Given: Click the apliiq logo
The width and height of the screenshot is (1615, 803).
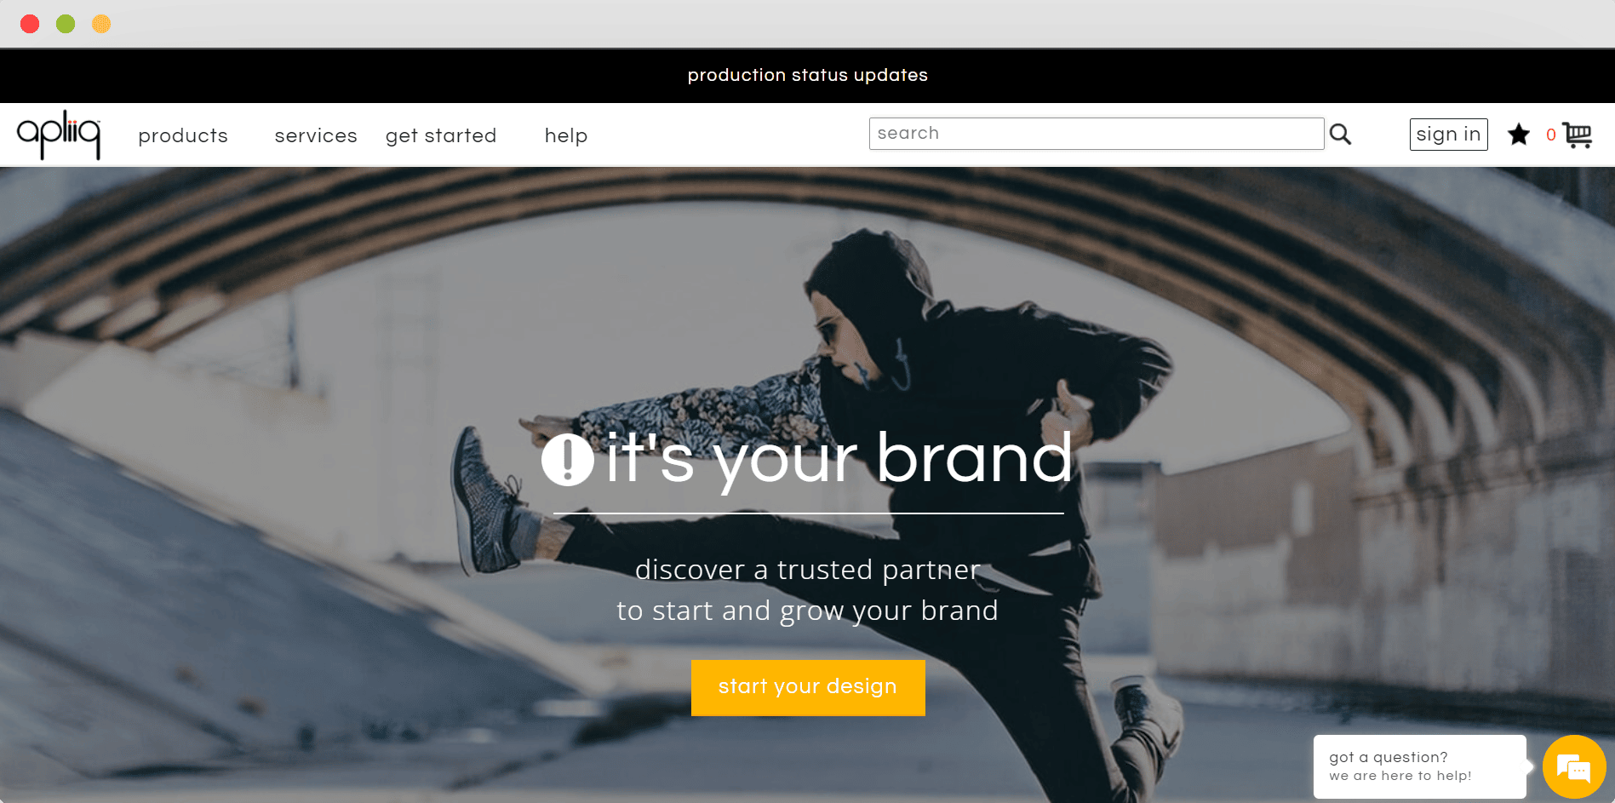Looking at the screenshot, I should pyautogui.click(x=59, y=135).
